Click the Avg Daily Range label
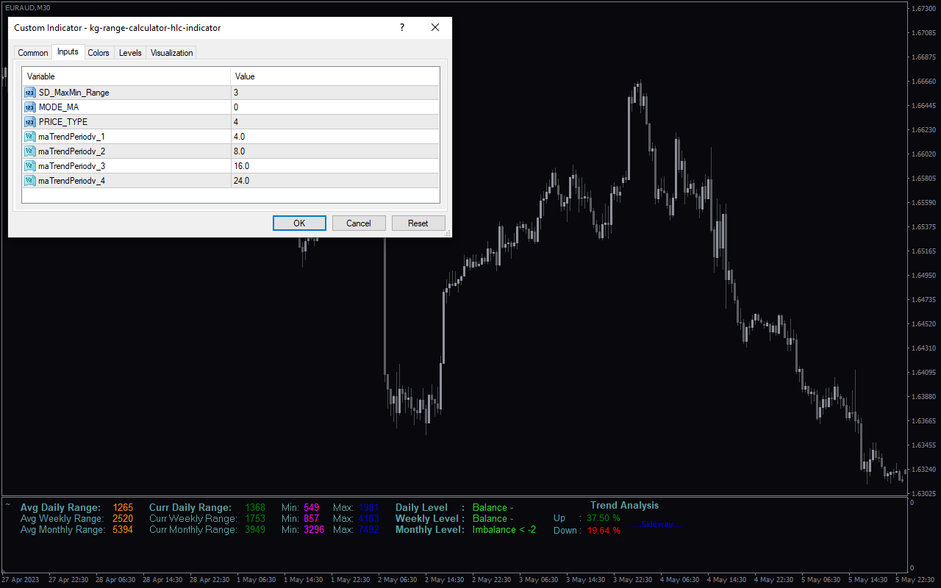941x588 pixels. (60, 508)
